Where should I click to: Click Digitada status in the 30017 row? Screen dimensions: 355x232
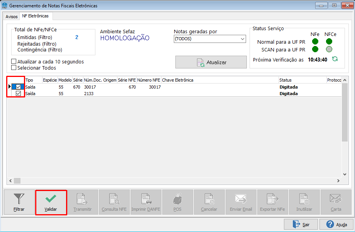click(x=289, y=87)
